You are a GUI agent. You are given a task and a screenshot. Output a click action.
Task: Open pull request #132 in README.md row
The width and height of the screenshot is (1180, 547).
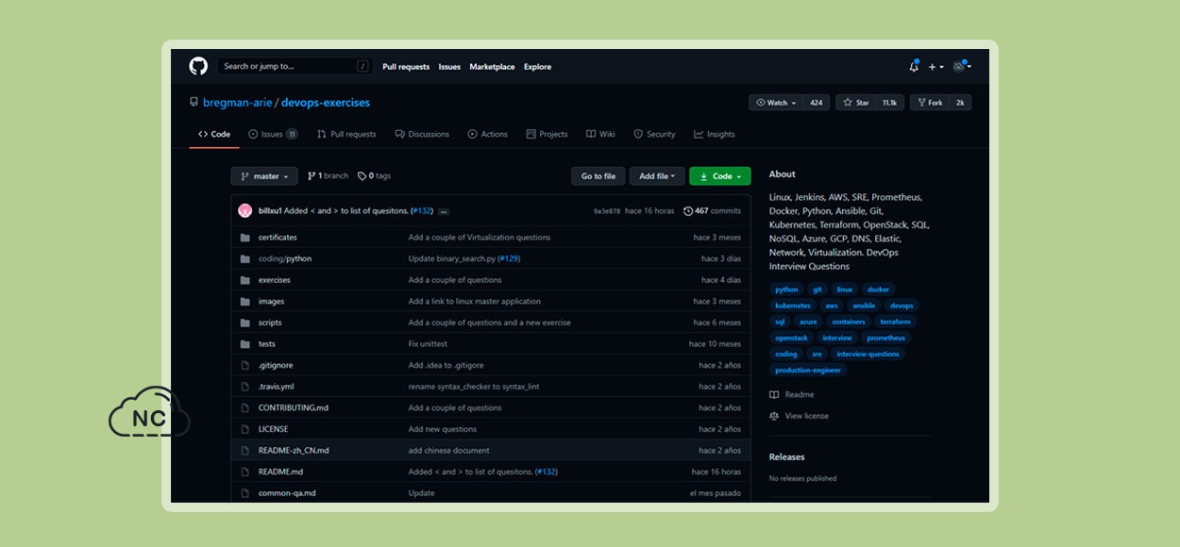click(547, 472)
